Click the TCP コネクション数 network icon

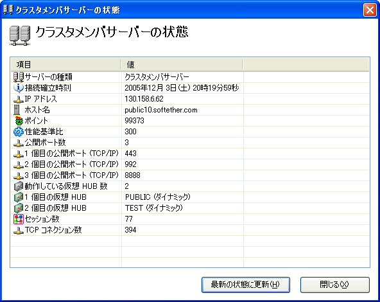coord(19,231)
